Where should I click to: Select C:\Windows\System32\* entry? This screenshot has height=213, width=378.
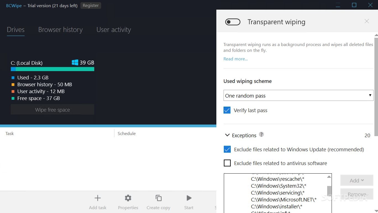279,186
